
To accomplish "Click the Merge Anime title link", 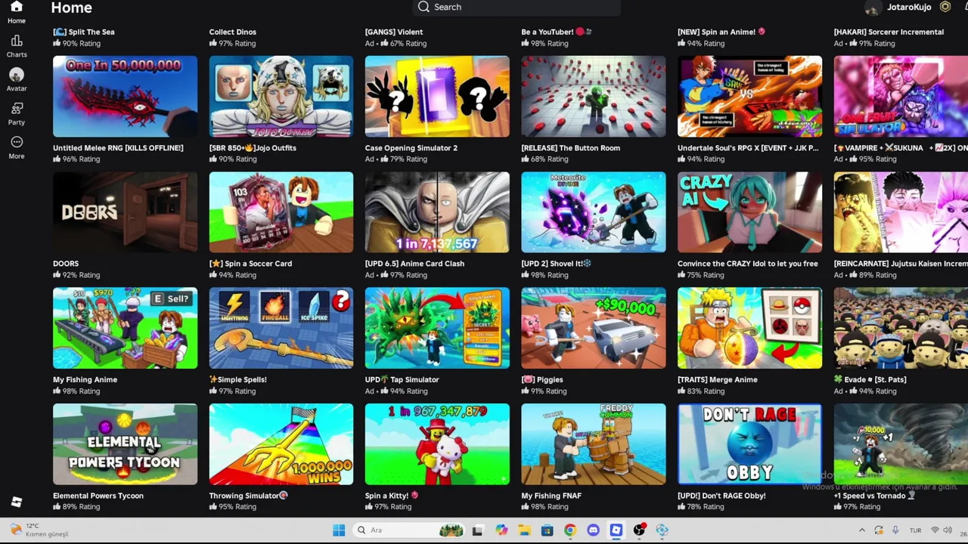I will [717, 379].
